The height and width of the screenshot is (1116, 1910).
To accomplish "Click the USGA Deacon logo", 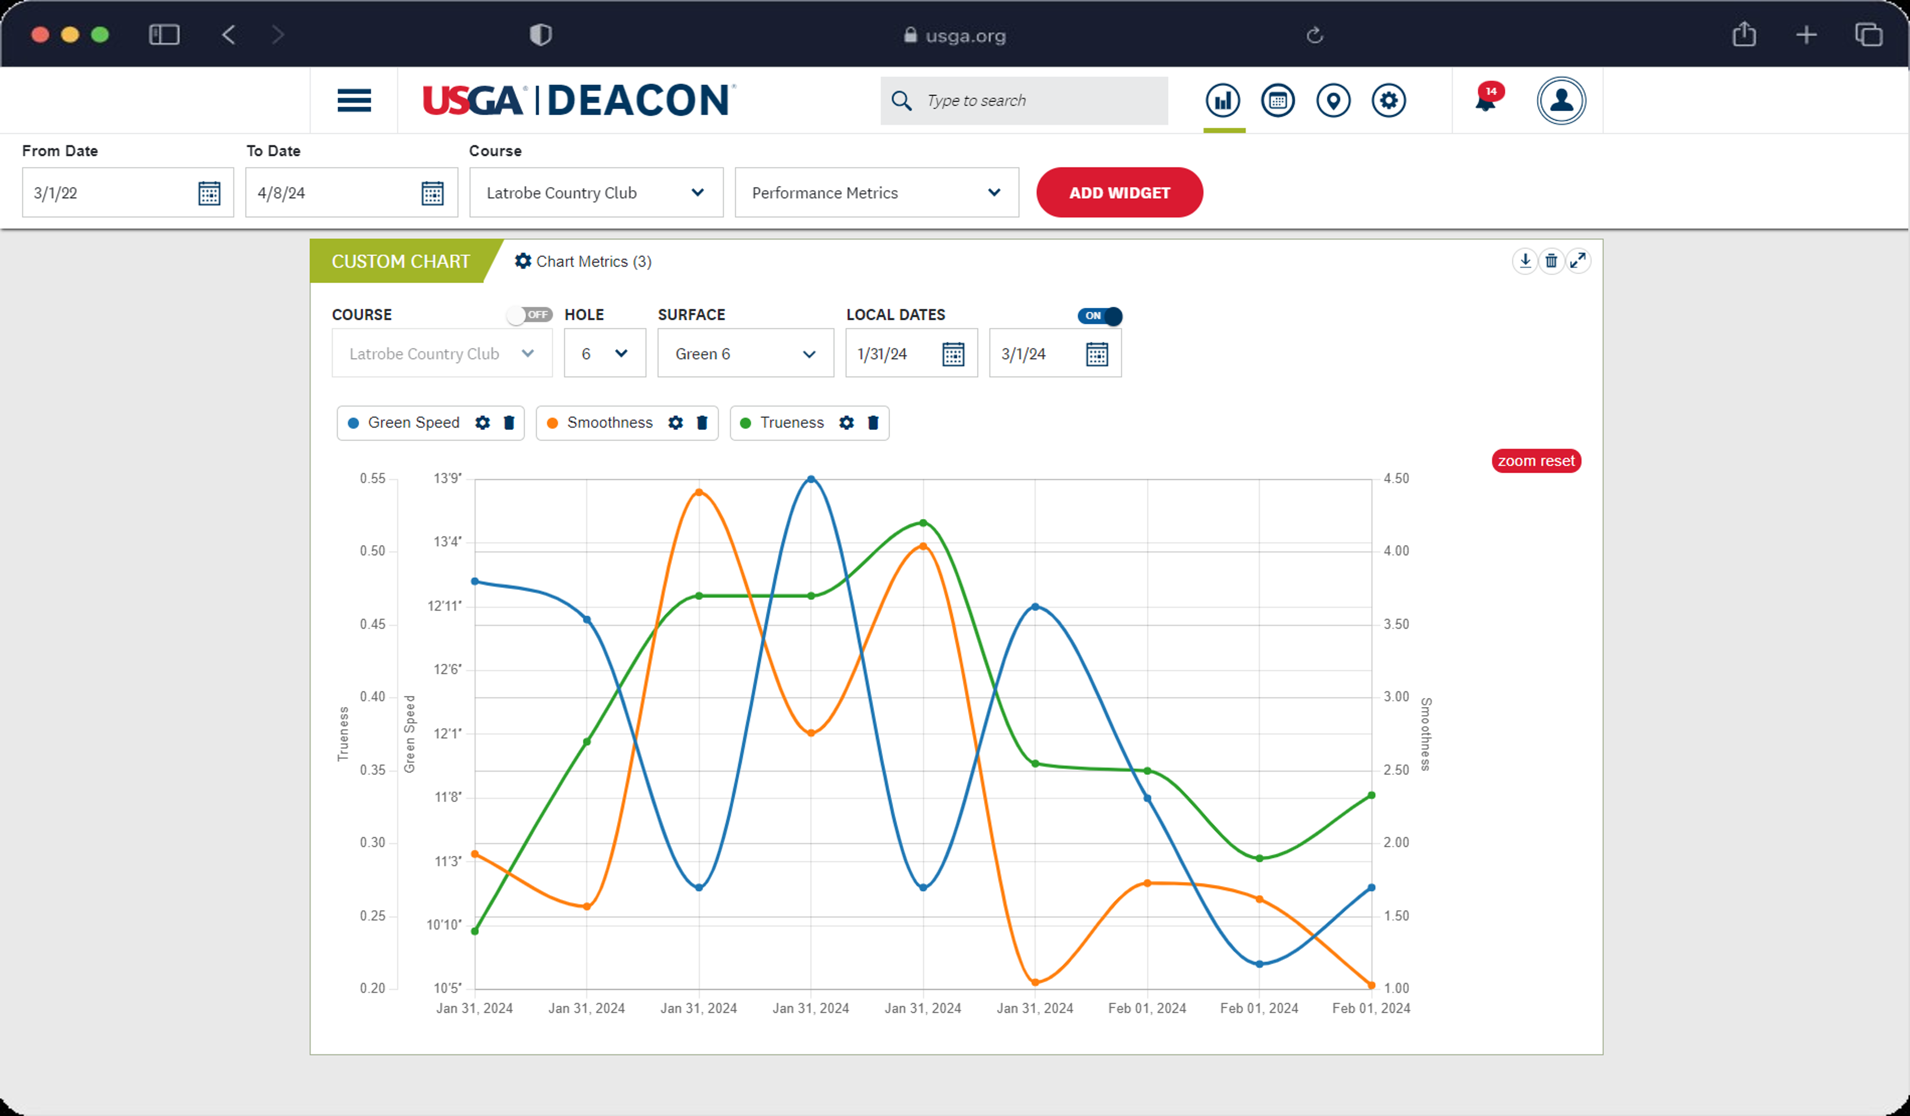I will [579, 100].
